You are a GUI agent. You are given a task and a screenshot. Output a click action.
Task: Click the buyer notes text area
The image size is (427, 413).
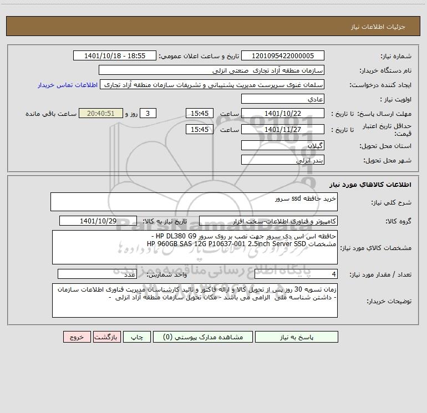195,300
